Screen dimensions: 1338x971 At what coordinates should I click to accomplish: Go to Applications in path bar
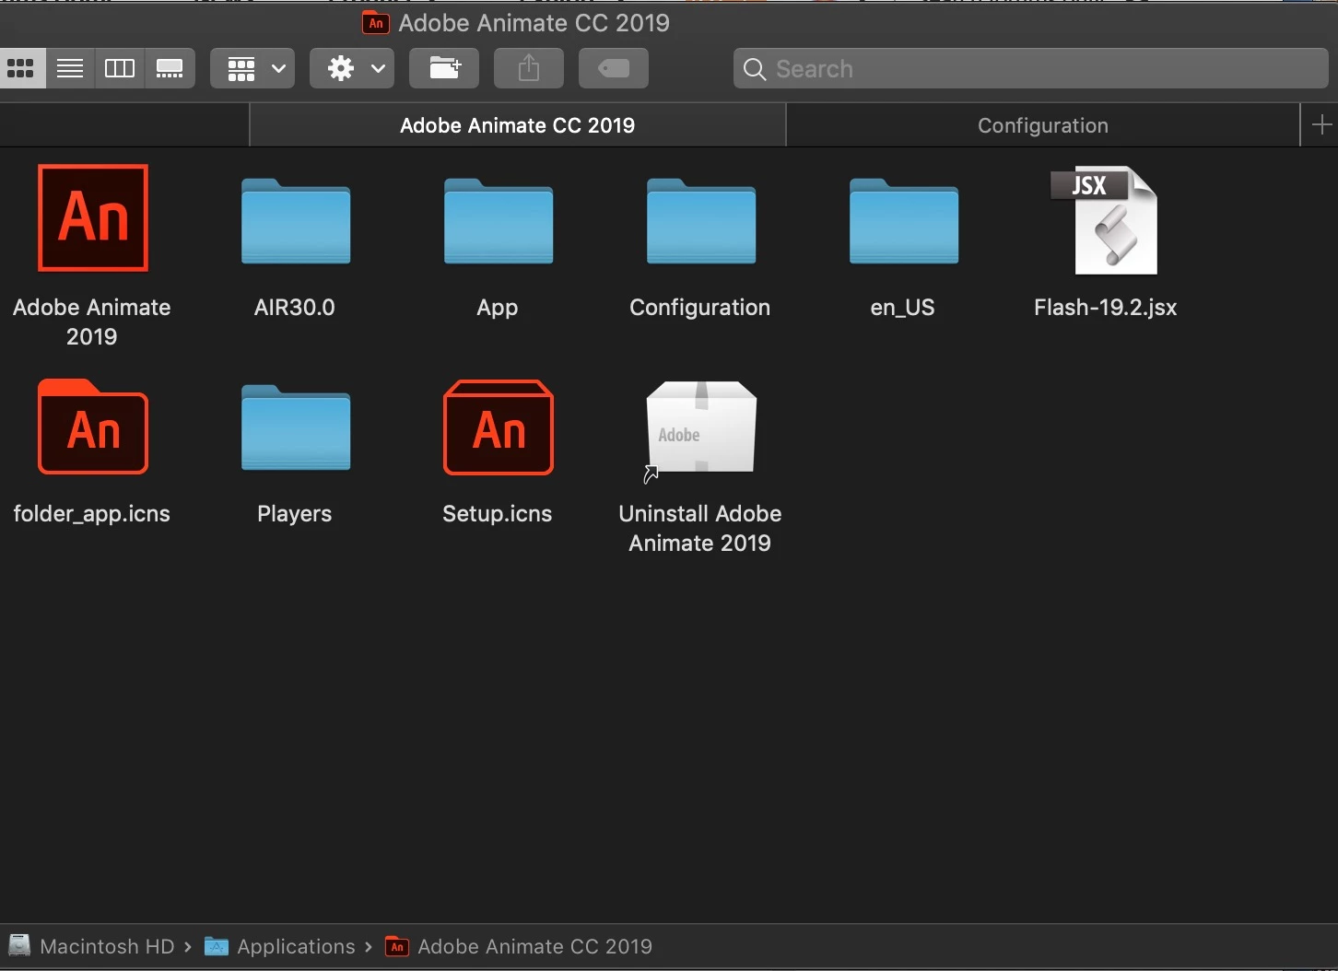[x=280, y=946]
